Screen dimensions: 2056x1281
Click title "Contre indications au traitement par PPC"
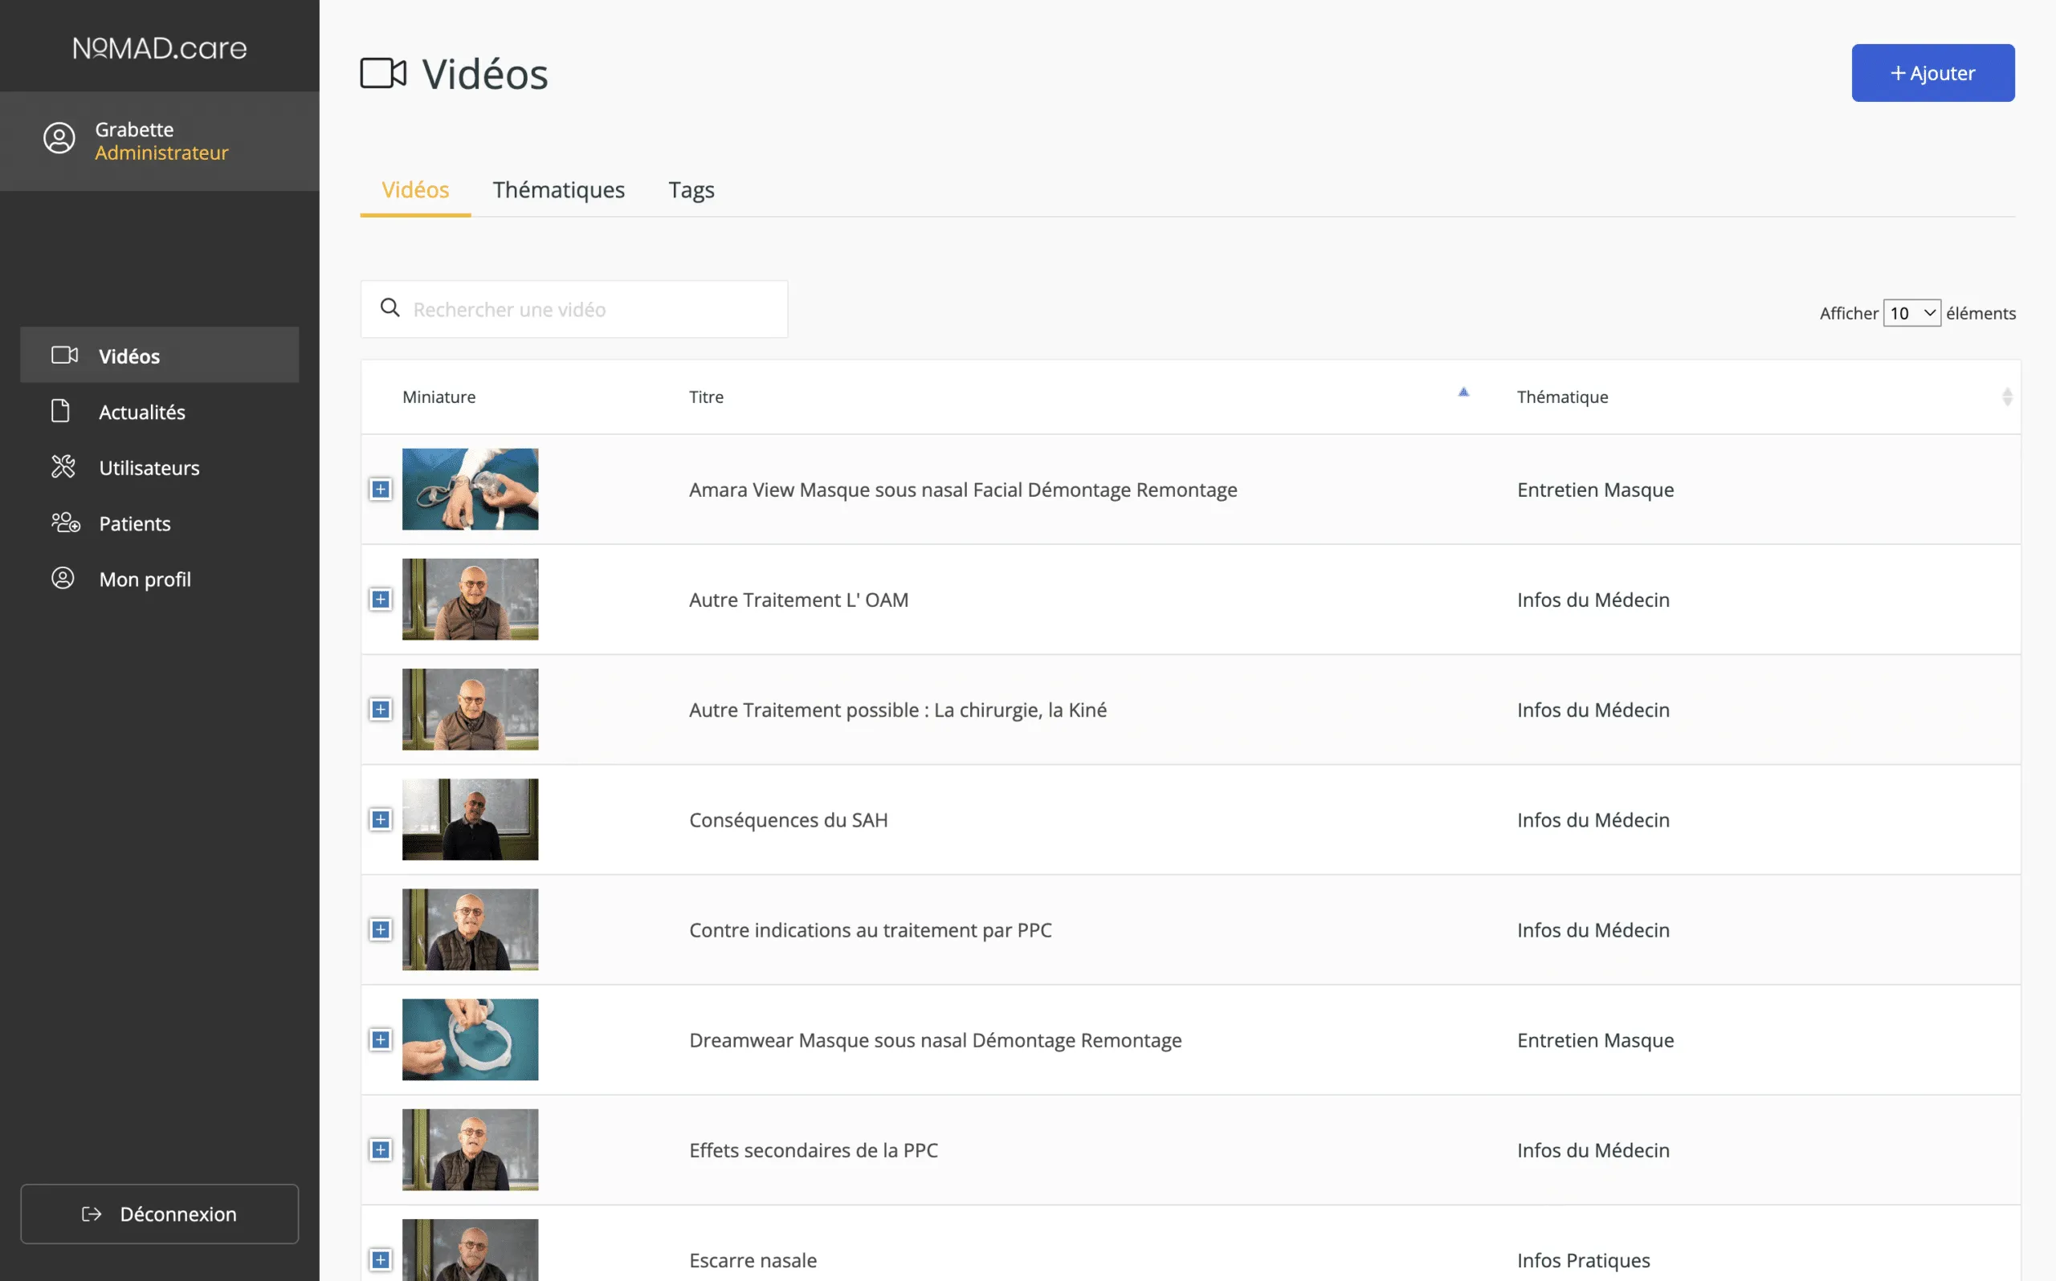pyautogui.click(x=871, y=930)
